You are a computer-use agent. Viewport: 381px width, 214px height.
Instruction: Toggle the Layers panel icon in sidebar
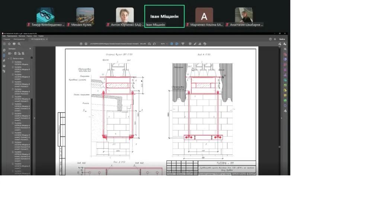[x=4, y=66]
